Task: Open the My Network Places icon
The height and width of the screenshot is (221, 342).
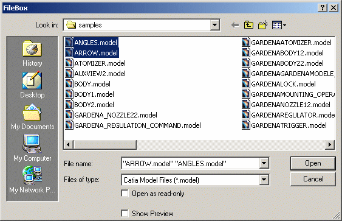Action: tap(32, 175)
